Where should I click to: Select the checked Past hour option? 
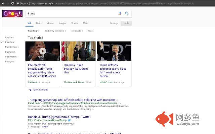(10, 42)
